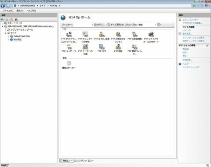Open FTP Authorization Rules feature
211x167 pixels.
click(x=135, y=36)
